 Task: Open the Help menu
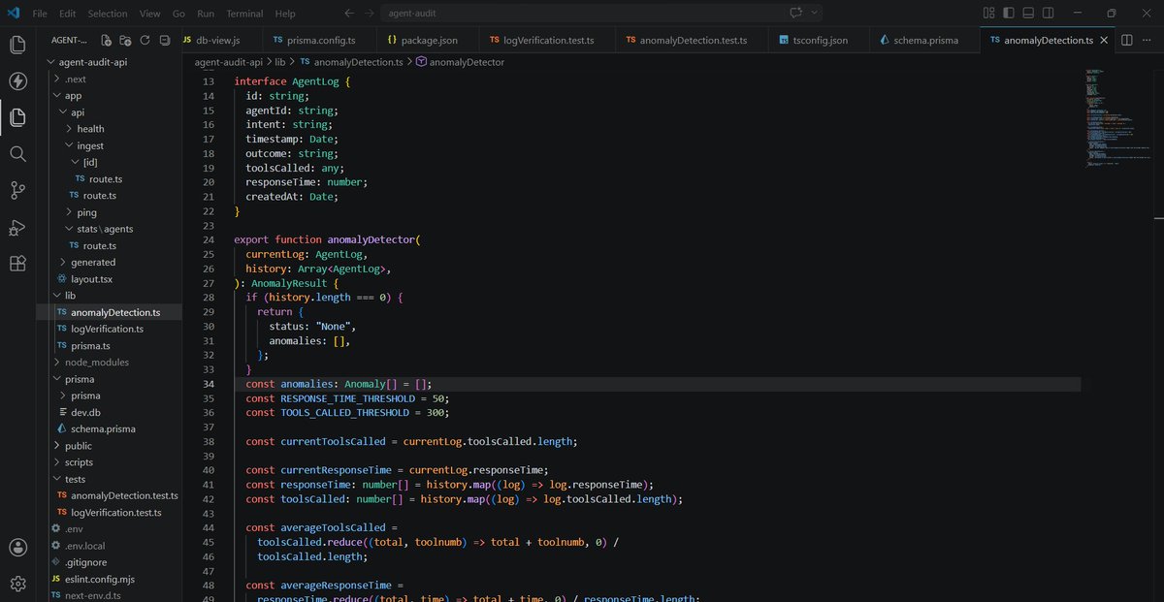click(285, 14)
